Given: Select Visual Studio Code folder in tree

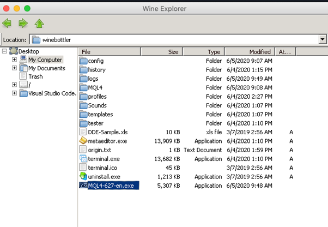Looking at the screenshot, I should click(x=52, y=93).
